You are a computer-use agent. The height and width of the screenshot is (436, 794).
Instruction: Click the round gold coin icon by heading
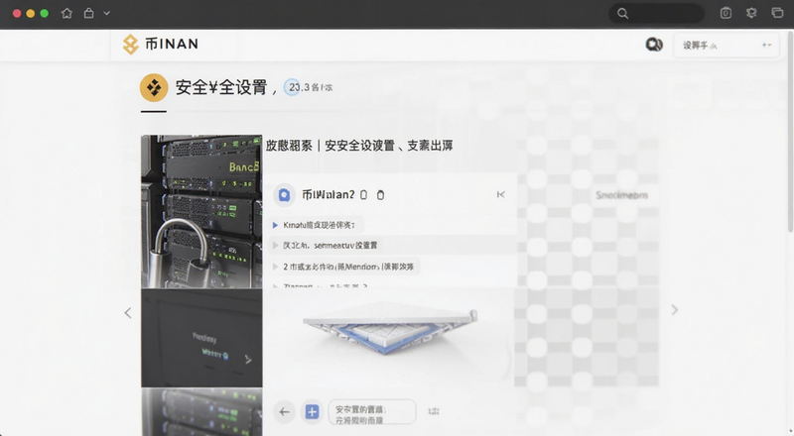click(154, 87)
